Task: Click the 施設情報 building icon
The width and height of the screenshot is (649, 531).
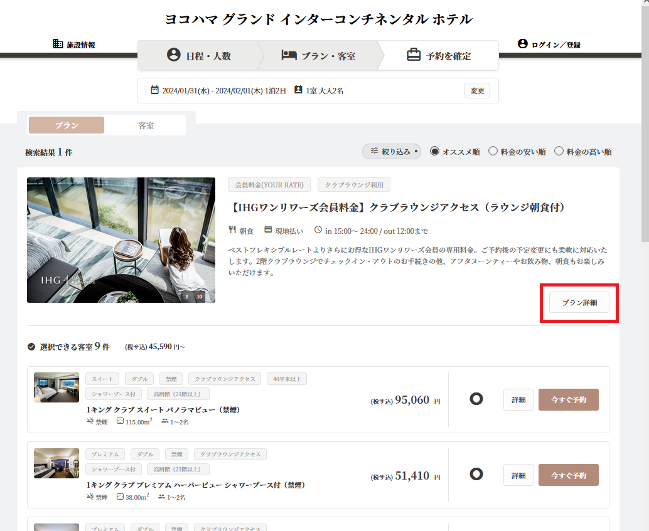Action: coord(58,44)
